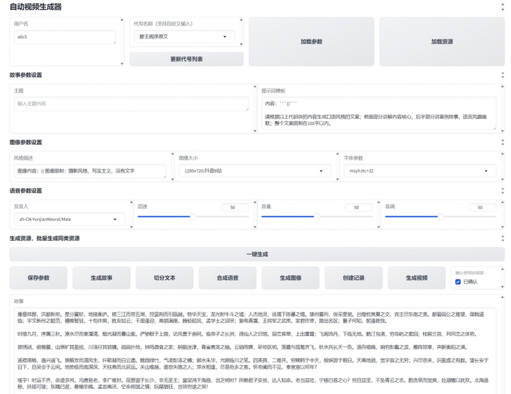Toggle the 已确认 confirmation checkbox
The image size is (511, 394).
pyautogui.click(x=458, y=282)
